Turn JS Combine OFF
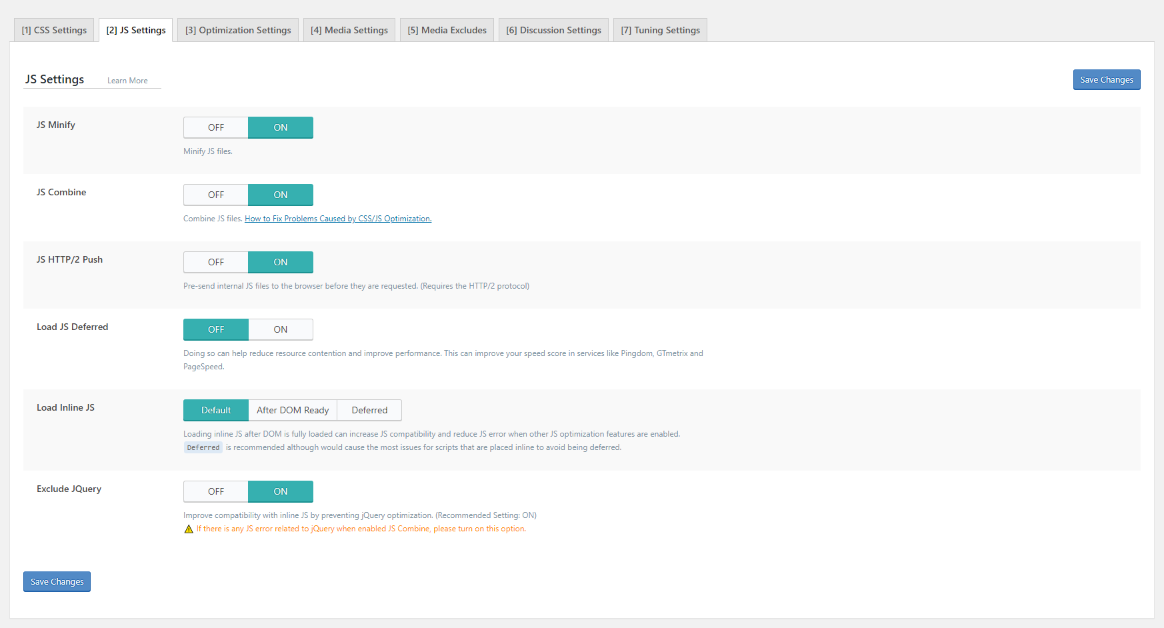 pyautogui.click(x=216, y=195)
